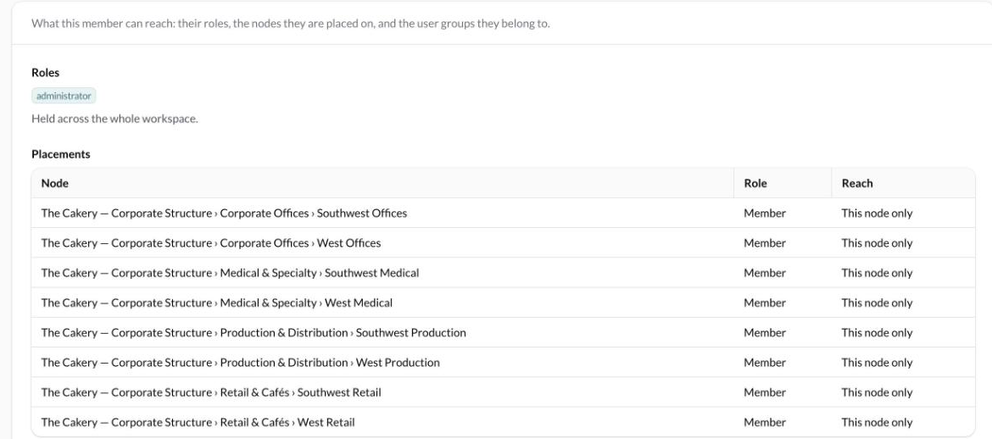Image resolution: width=992 pixels, height=439 pixels.
Task: Select the Southwest Offices node path
Action: click(x=224, y=214)
